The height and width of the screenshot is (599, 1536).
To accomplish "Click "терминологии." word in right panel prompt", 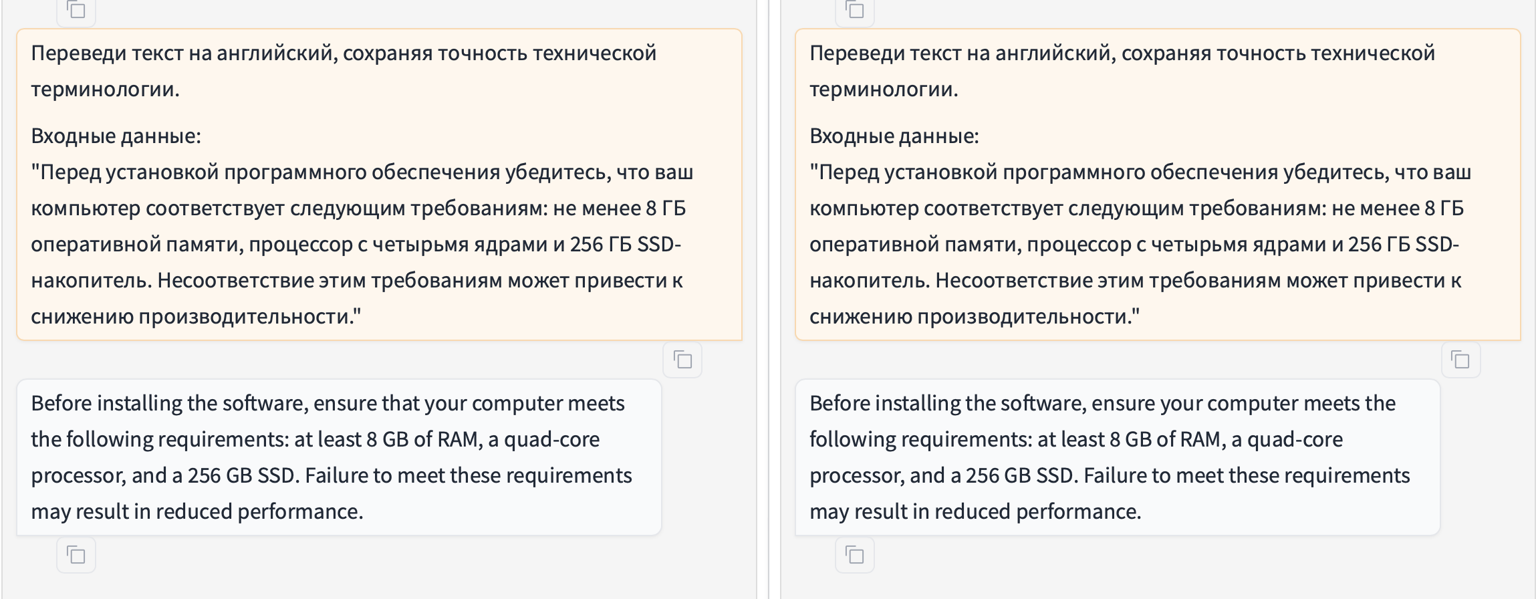I will [884, 89].
